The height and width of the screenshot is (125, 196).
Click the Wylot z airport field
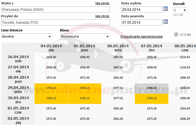click(x=55, y=10)
